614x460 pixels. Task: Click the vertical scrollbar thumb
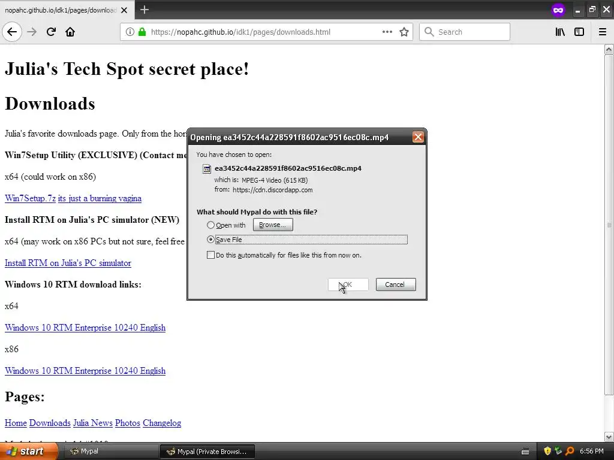(609, 225)
